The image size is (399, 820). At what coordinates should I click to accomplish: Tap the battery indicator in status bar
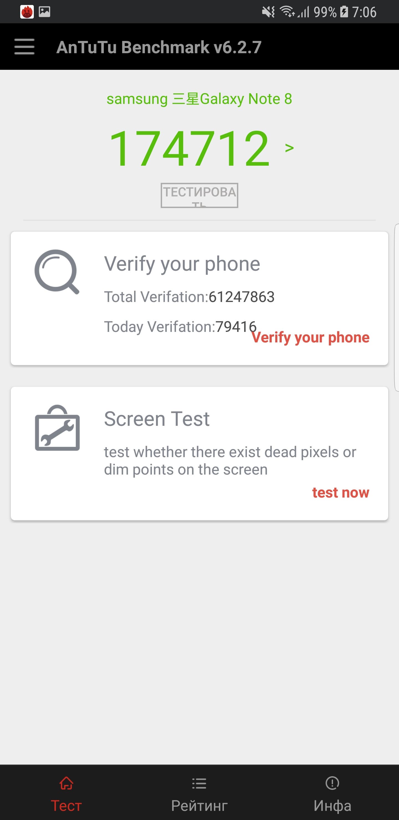tap(344, 12)
